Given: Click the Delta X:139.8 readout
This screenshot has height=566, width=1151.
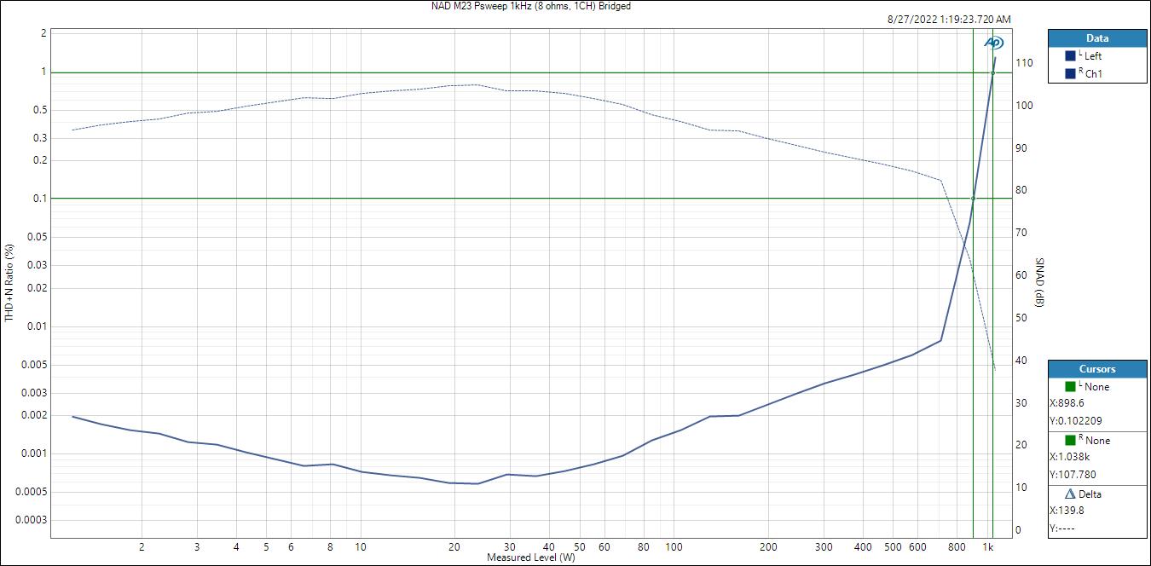Looking at the screenshot, I should [x=1067, y=511].
